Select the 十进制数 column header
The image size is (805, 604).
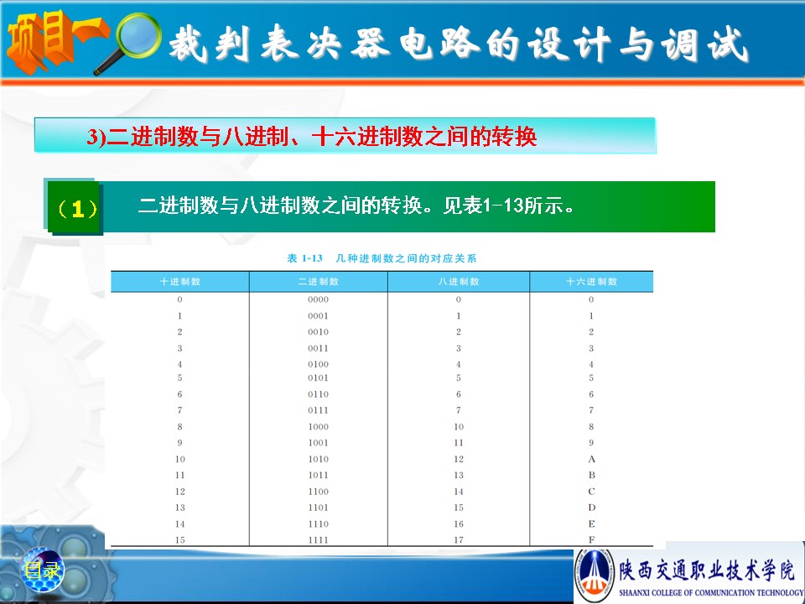[179, 282]
